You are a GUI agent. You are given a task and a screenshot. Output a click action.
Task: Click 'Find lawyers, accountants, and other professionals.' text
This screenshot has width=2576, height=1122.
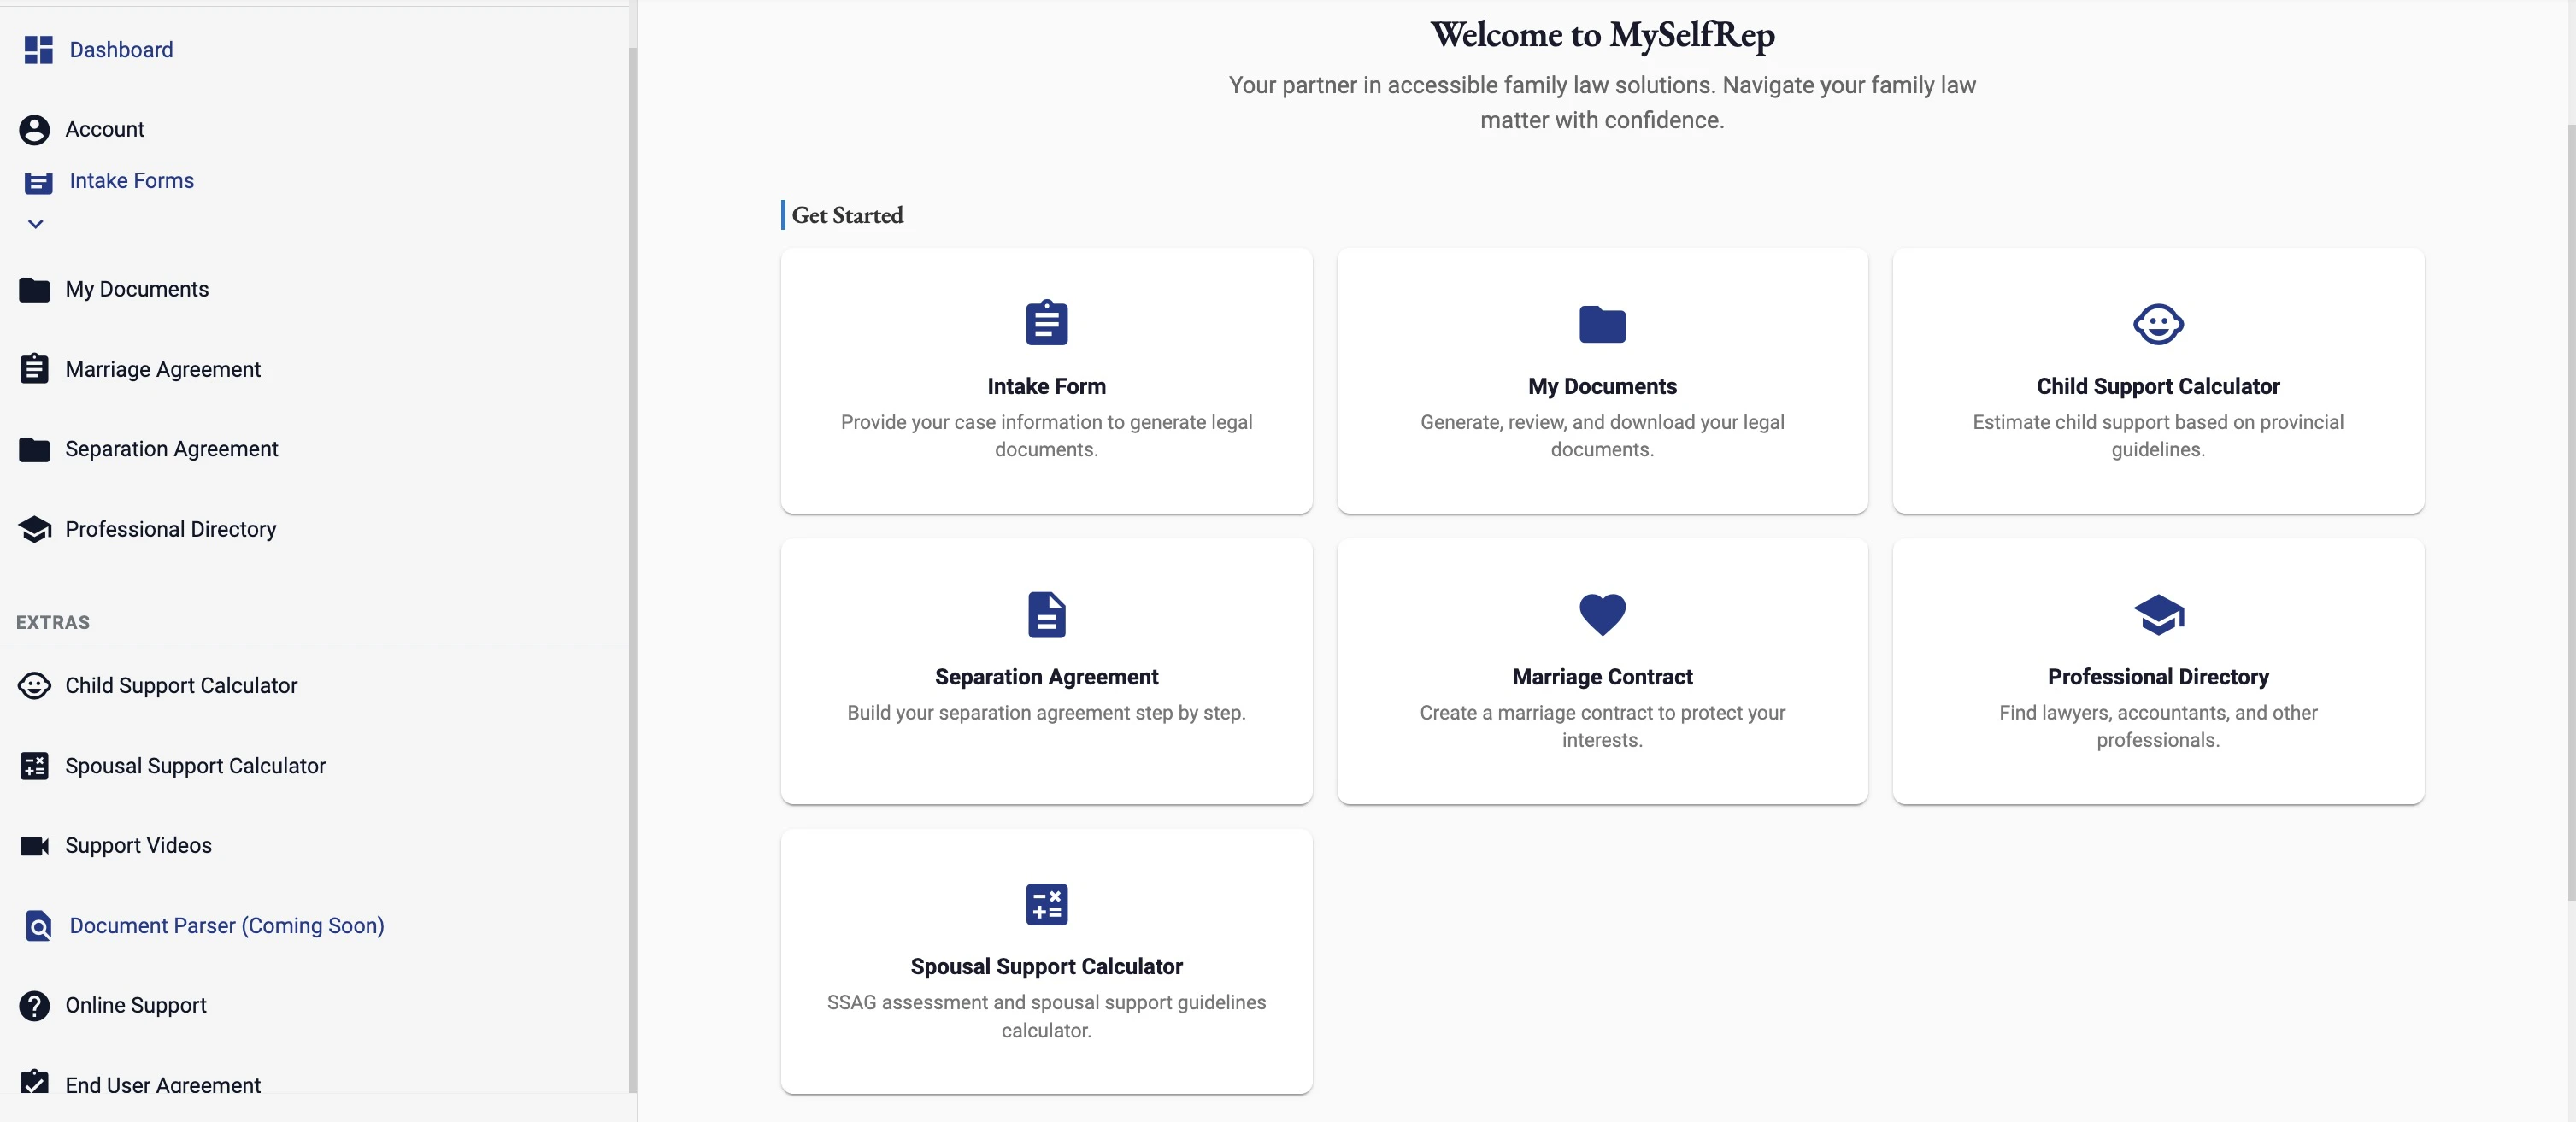[x=2158, y=727]
